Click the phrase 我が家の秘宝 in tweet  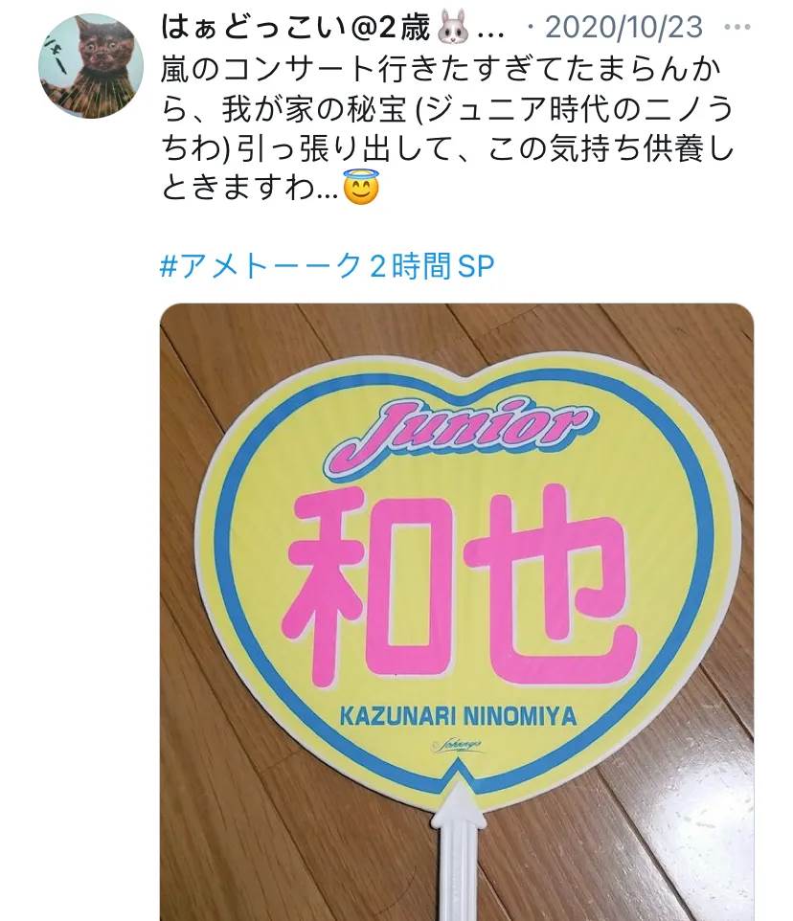tap(315, 109)
